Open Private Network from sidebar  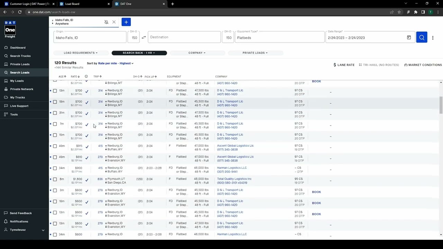pyautogui.click(x=21, y=89)
